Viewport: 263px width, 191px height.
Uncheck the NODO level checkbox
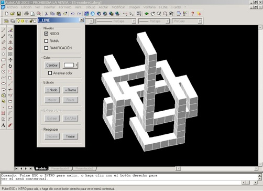46,34
